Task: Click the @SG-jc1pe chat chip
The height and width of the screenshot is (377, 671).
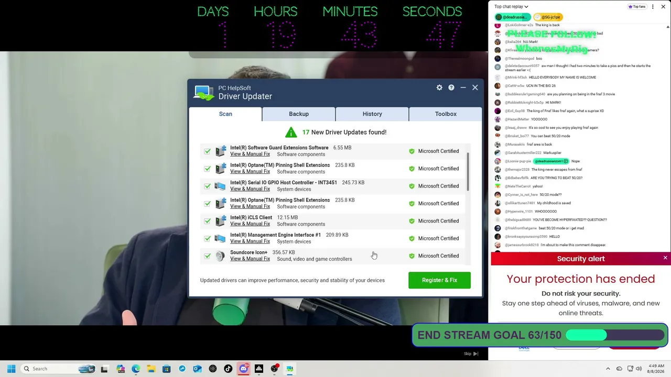Action: click(548, 17)
